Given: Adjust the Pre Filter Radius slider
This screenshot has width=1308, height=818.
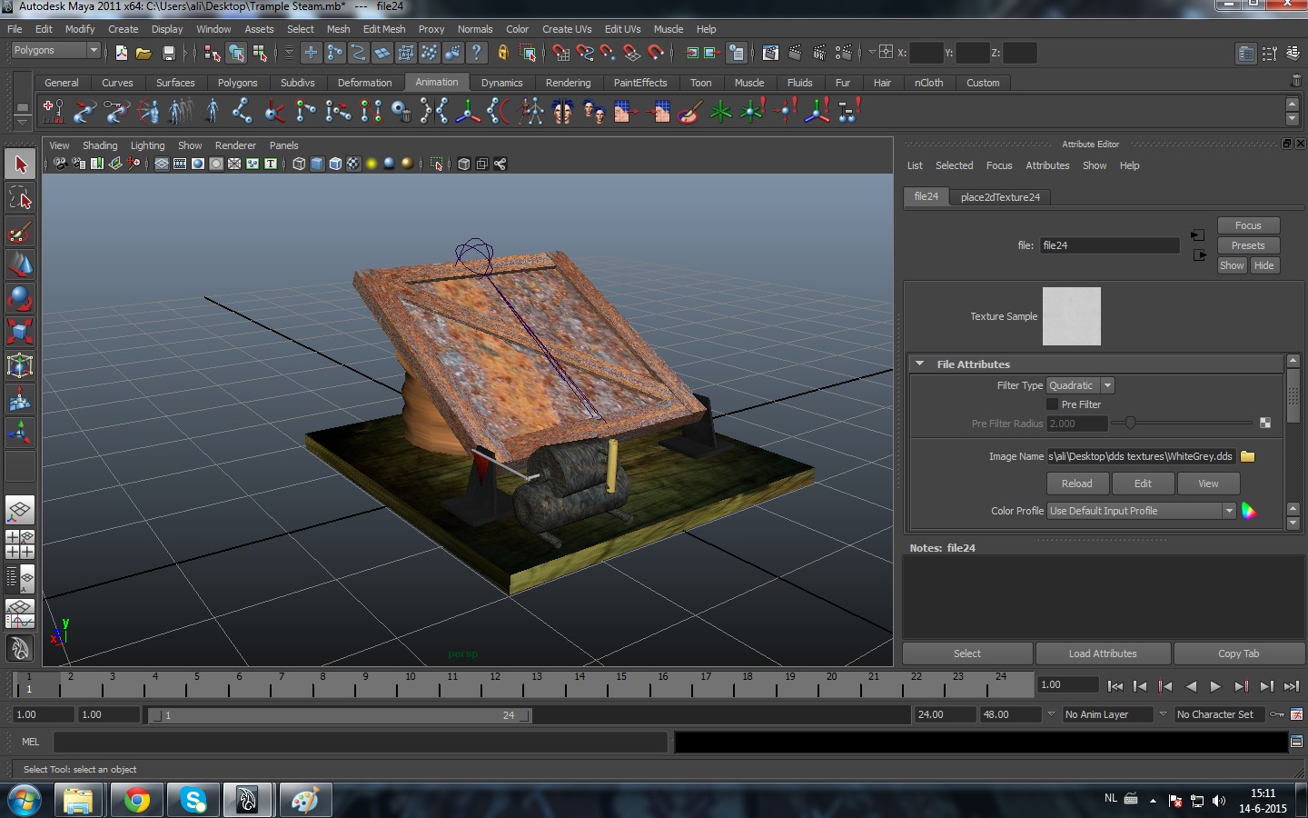Looking at the screenshot, I should (1130, 423).
